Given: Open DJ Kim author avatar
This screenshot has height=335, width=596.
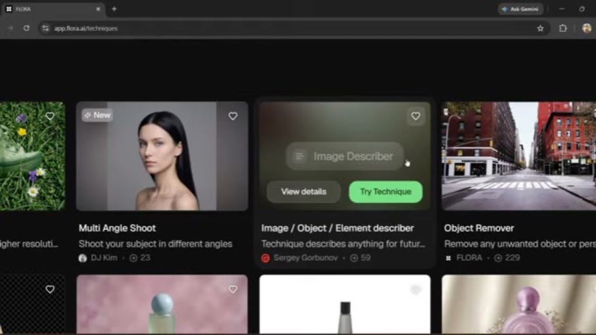Looking at the screenshot, I should click(x=83, y=258).
